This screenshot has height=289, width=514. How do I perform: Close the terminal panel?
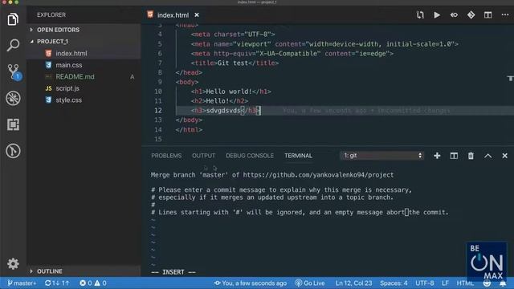505,156
